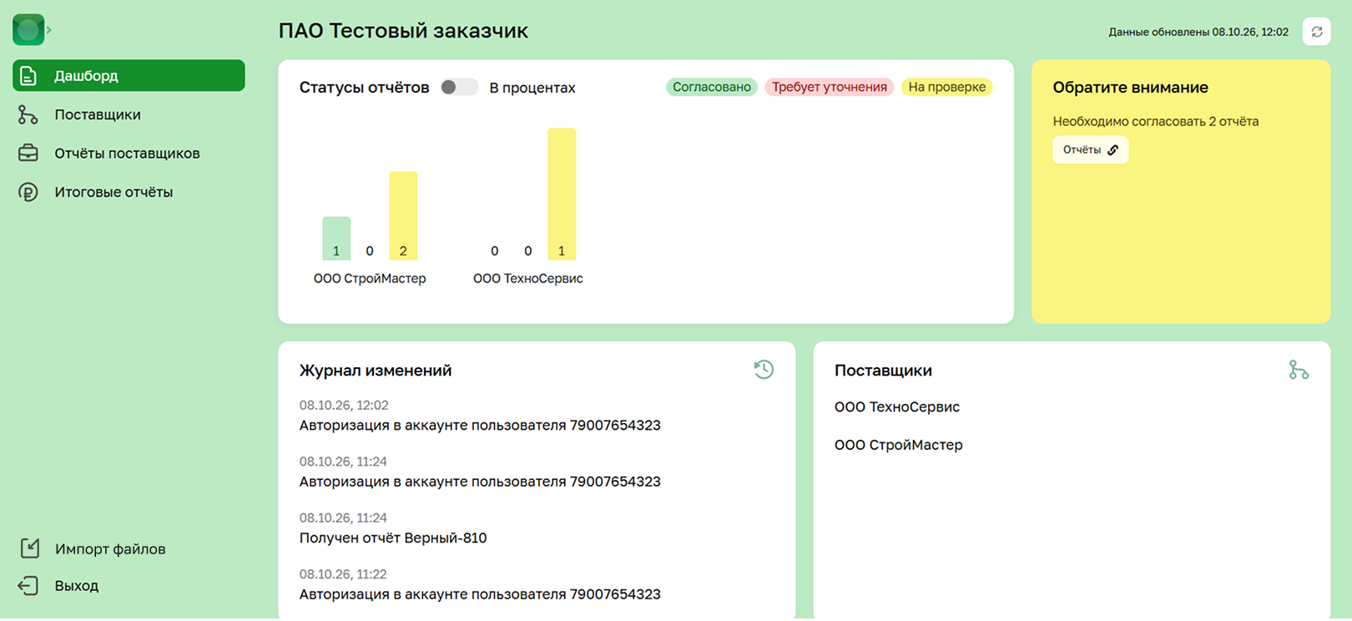Click the Требует уточнения legend badge
This screenshot has height=621, width=1352.
pos(830,87)
